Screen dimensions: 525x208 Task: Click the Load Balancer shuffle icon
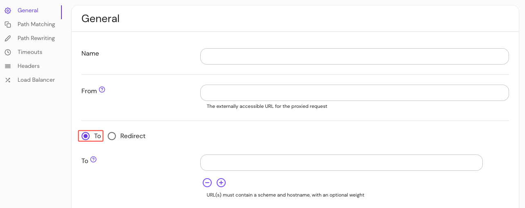click(8, 80)
